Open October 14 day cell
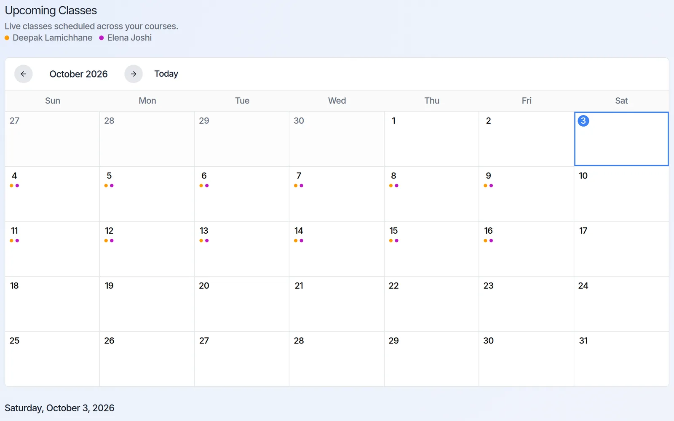The width and height of the screenshot is (674, 421). (x=337, y=249)
